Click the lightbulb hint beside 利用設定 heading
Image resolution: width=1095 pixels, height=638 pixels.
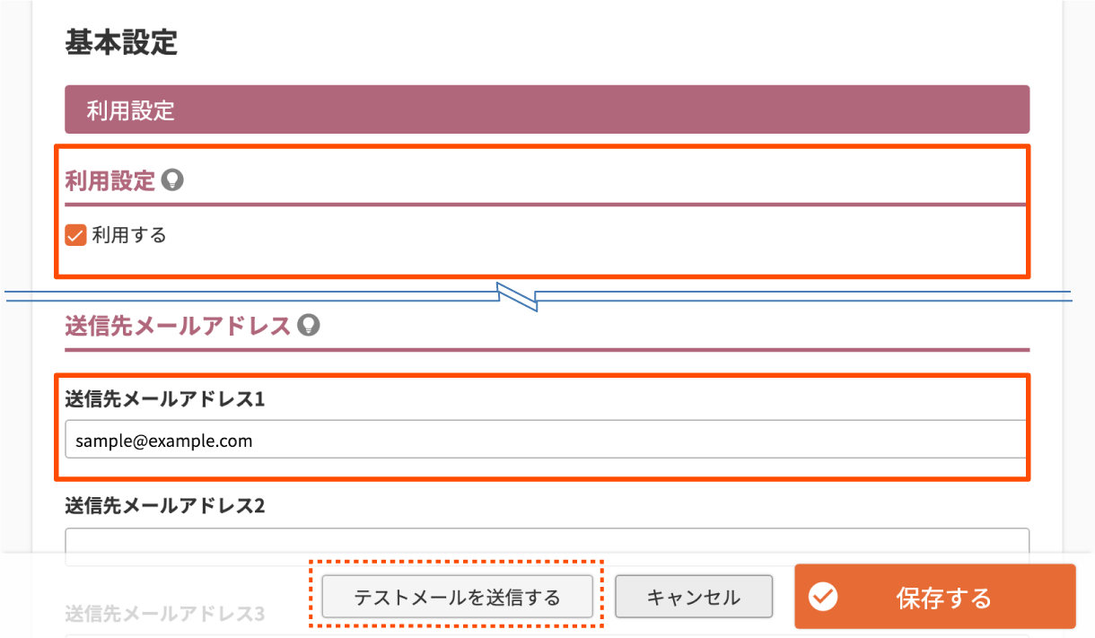pos(172,180)
